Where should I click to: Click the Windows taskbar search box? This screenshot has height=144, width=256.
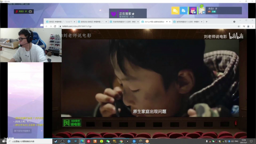tap(30, 141)
